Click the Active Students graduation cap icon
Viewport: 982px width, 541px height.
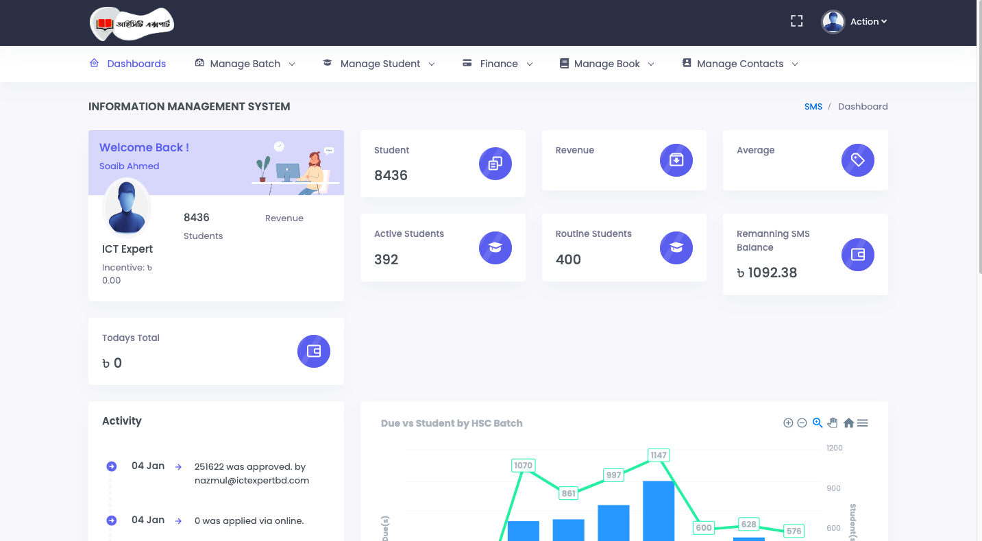[495, 247]
